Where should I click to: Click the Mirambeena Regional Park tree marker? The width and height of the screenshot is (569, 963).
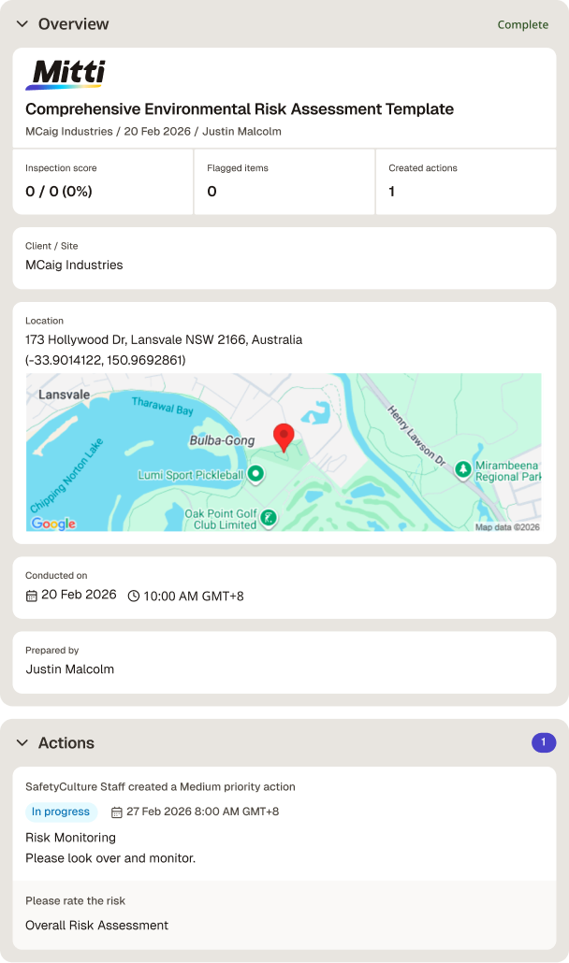coord(463,470)
